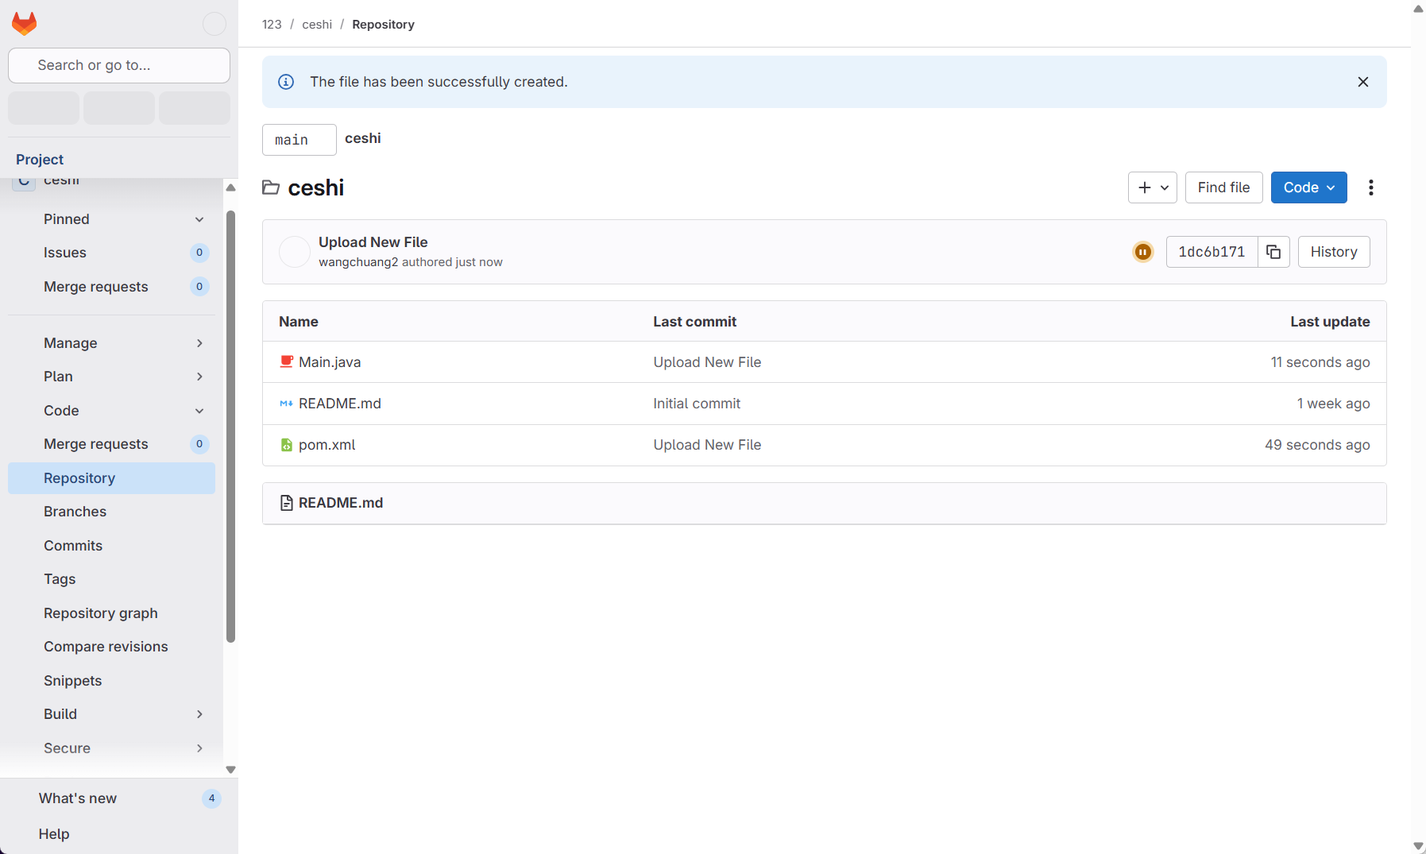Click the Find file button
The image size is (1426, 854).
(1223, 187)
